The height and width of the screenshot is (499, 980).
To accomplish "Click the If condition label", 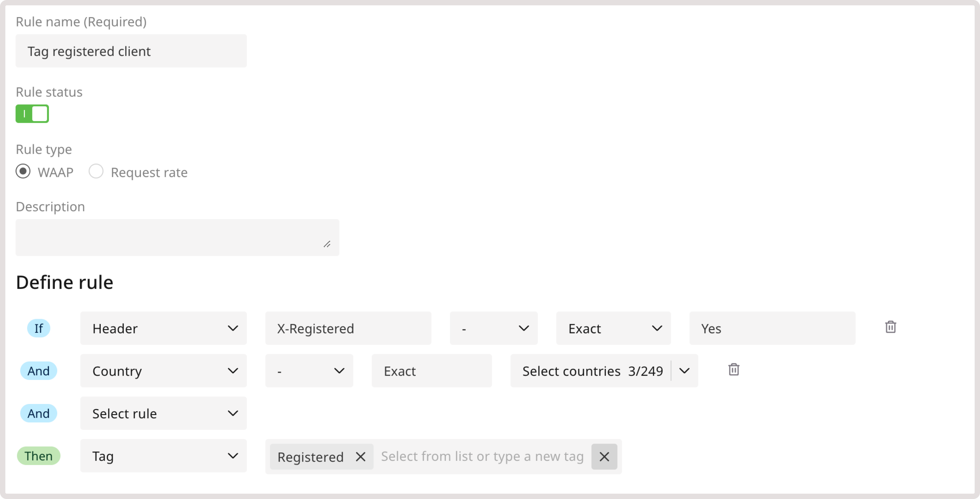I will point(39,328).
